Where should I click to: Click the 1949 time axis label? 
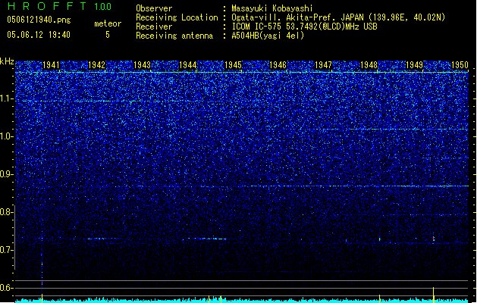click(x=414, y=65)
